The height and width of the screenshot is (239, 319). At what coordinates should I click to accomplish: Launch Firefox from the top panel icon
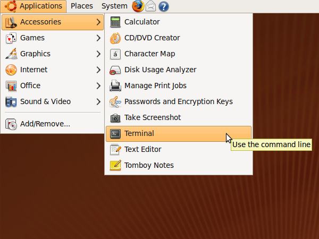pos(138,6)
